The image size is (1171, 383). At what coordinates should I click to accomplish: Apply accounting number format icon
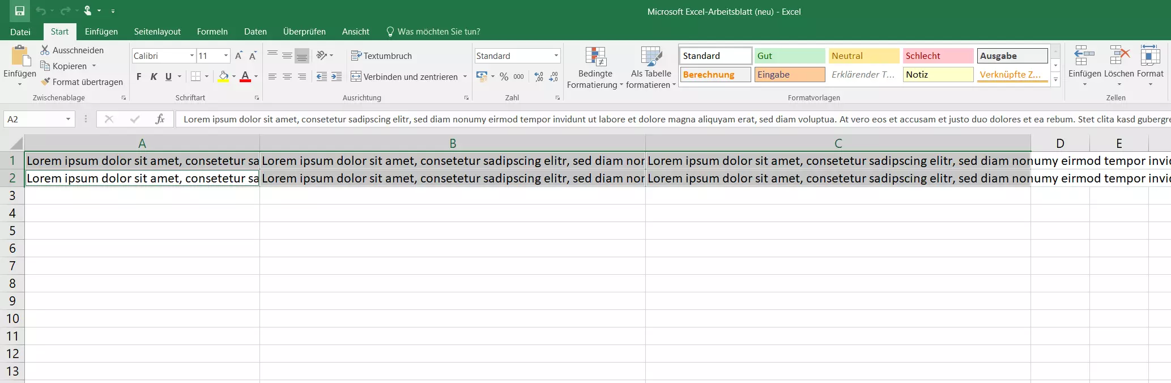(x=482, y=76)
